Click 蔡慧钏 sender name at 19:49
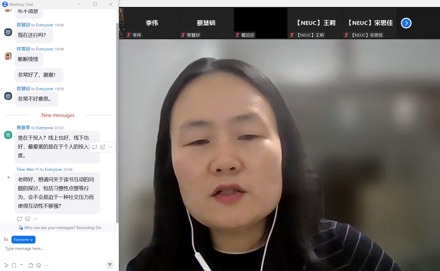Image resolution: width=440 pixels, height=271 pixels. [23, 25]
